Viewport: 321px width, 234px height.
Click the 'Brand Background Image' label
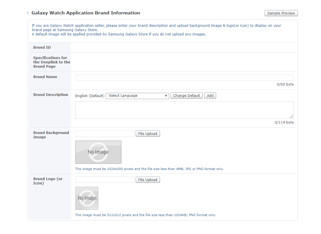(51, 135)
